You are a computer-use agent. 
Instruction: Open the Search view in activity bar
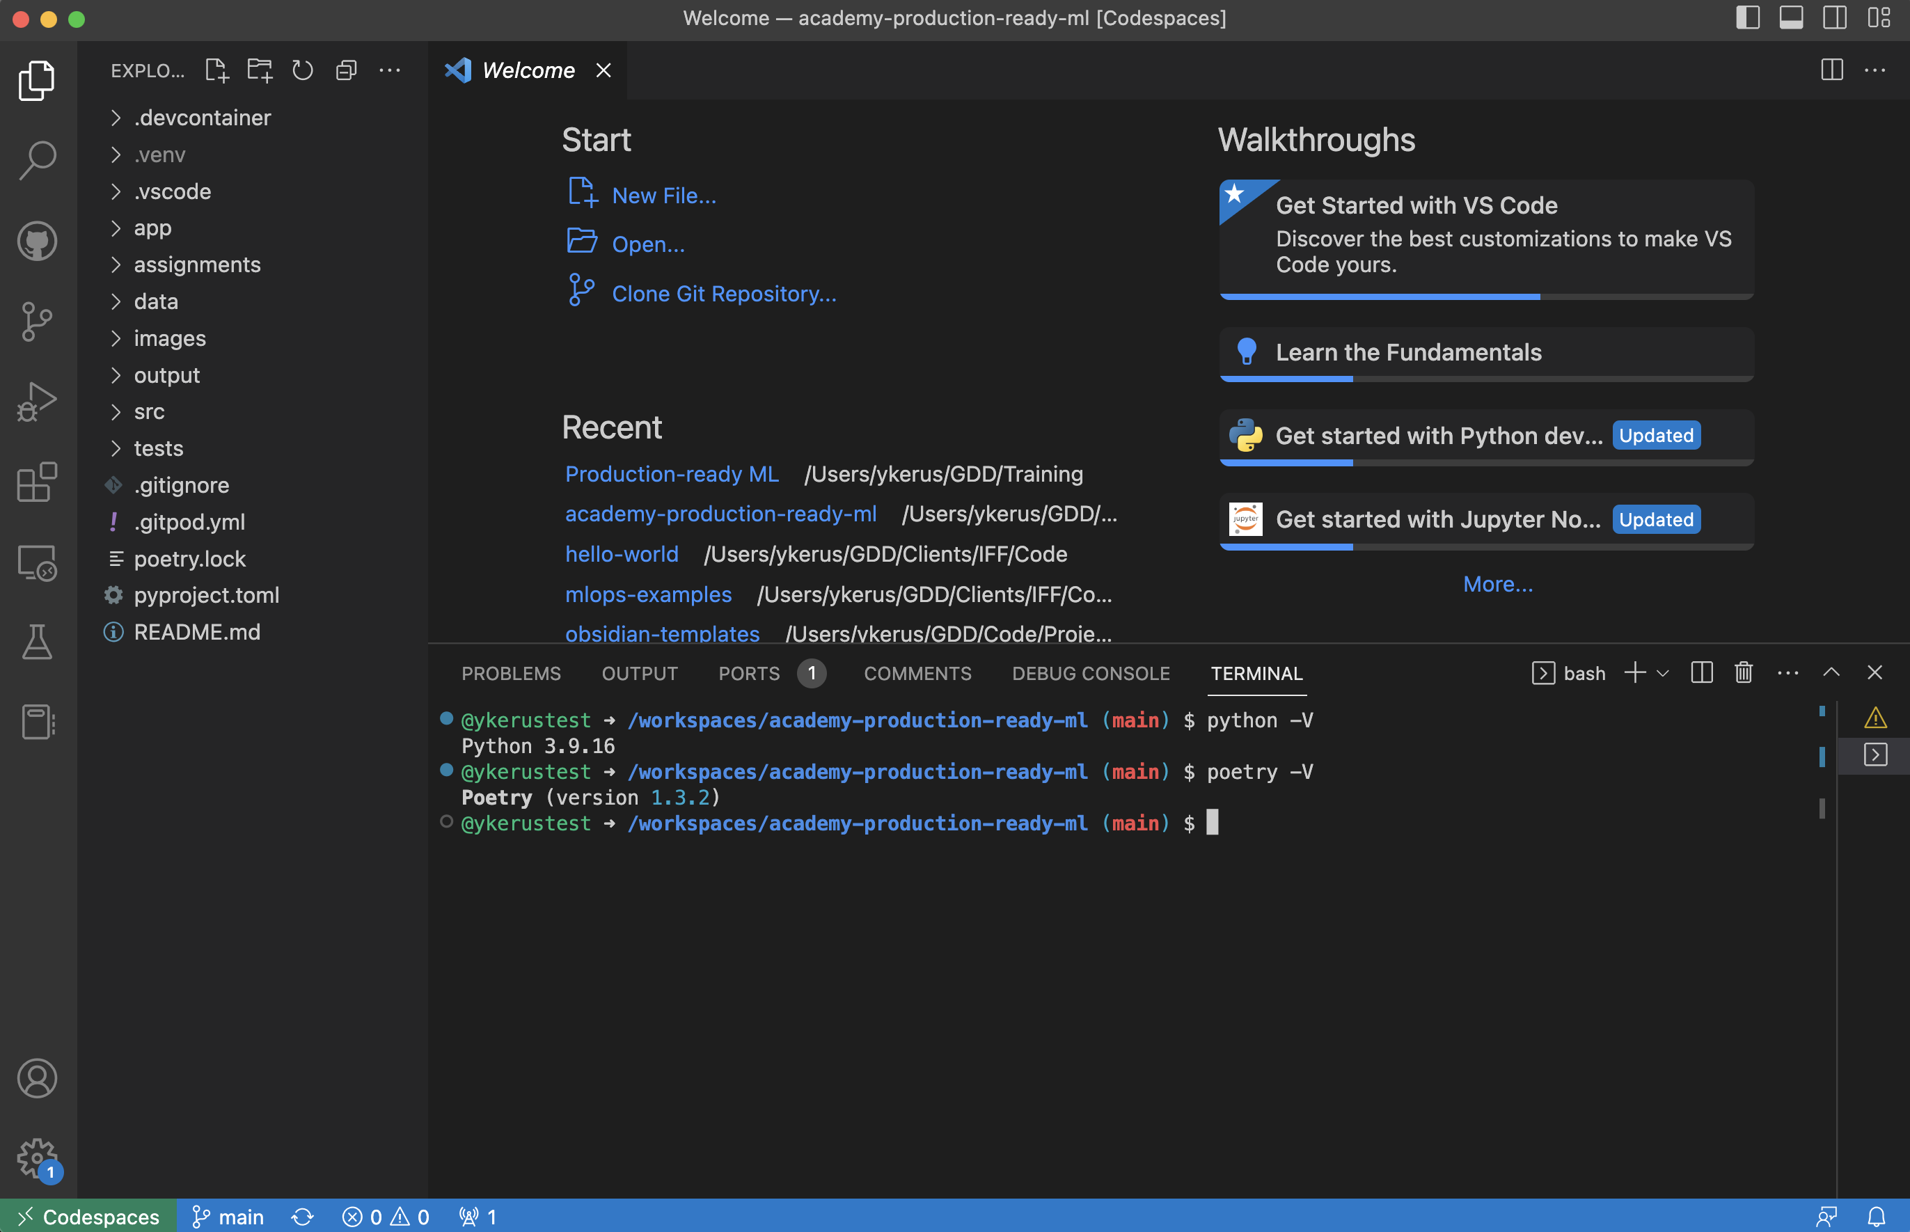pyautogui.click(x=37, y=160)
